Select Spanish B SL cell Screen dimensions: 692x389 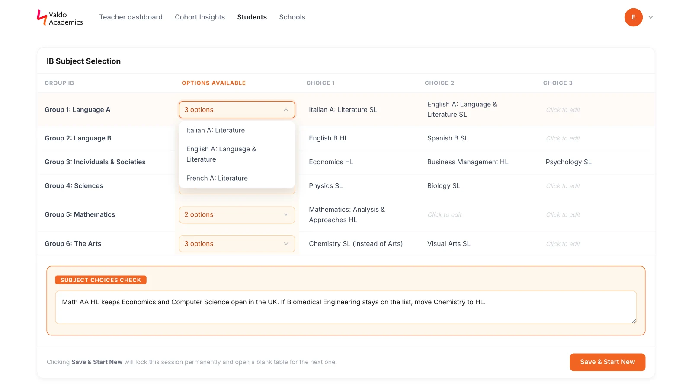point(448,138)
